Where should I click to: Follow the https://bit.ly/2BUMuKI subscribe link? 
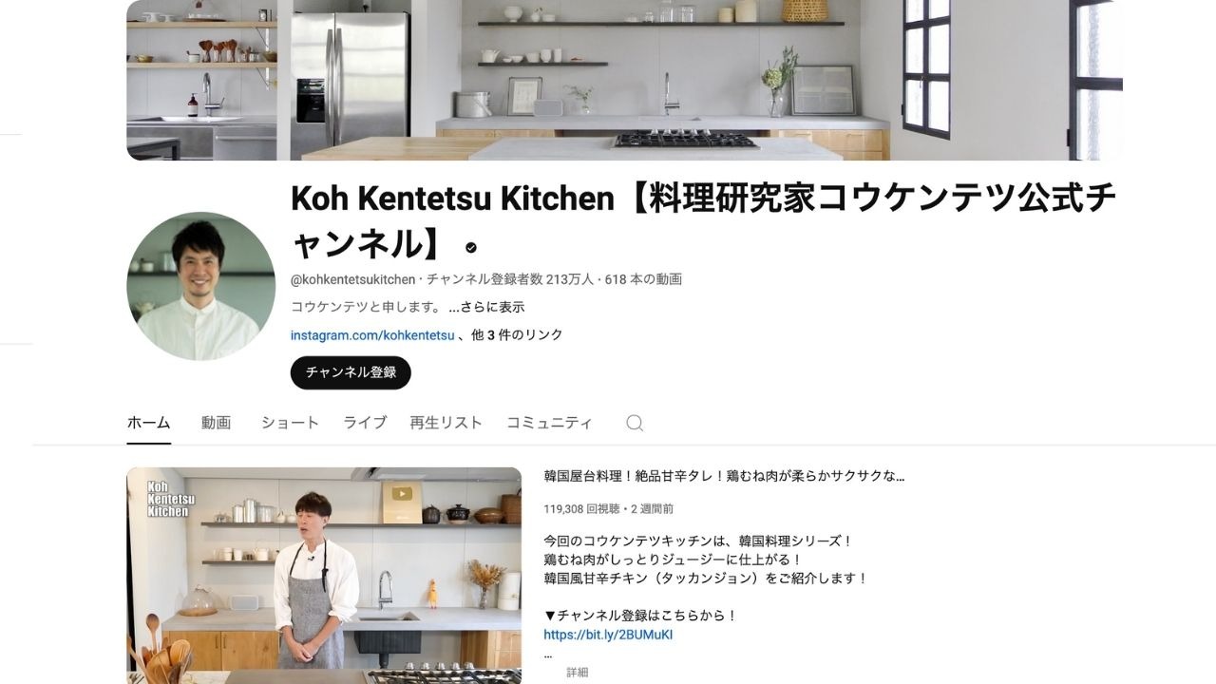[x=608, y=635]
